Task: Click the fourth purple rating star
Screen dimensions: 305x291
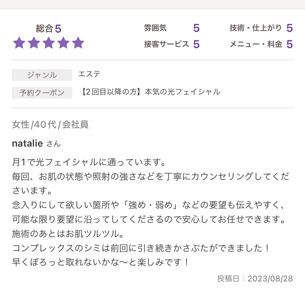Action: [63, 43]
